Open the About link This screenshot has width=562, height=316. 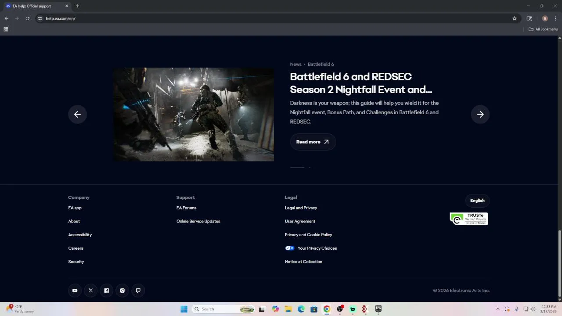tap(74, 221)
